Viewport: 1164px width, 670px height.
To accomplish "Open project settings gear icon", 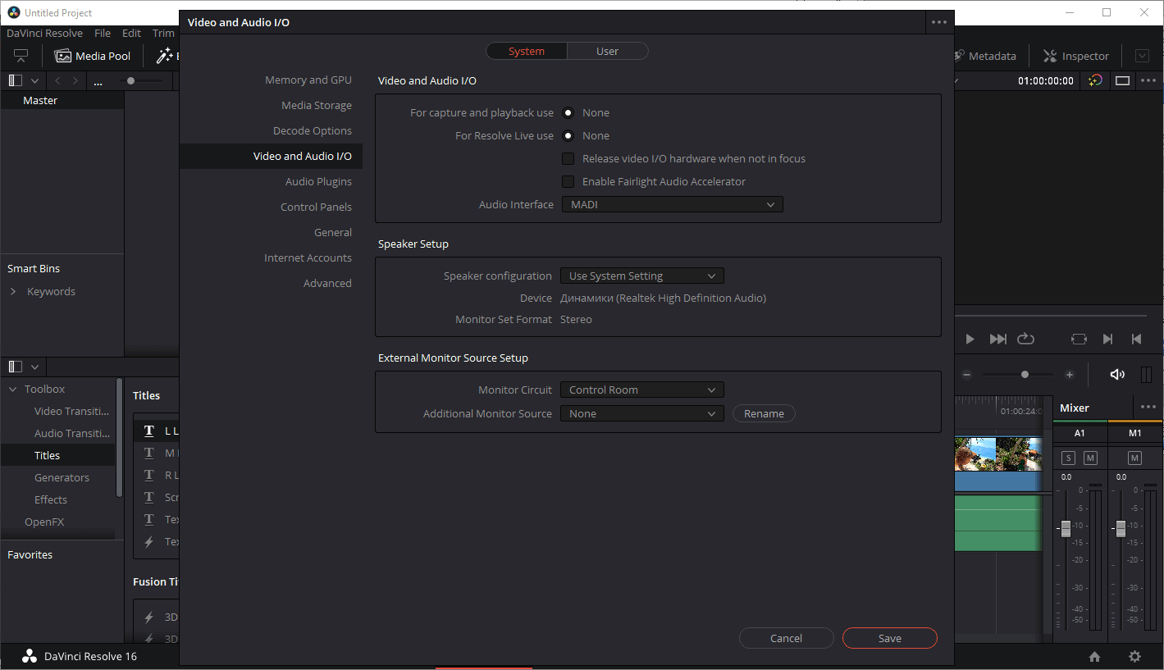I will coord(1134,656).
